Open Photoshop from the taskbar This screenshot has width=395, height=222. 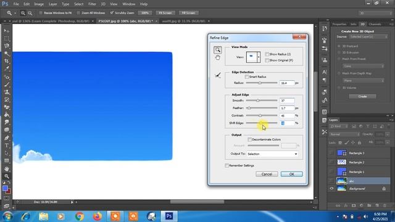pos(169,216)
